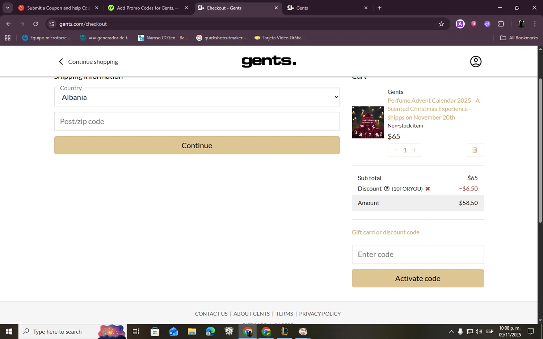The width and height of the screenshot is (543, 339).
Task: Close the Submit a Coupon tab
Action: pyautogui.click(x=97, y=8)
